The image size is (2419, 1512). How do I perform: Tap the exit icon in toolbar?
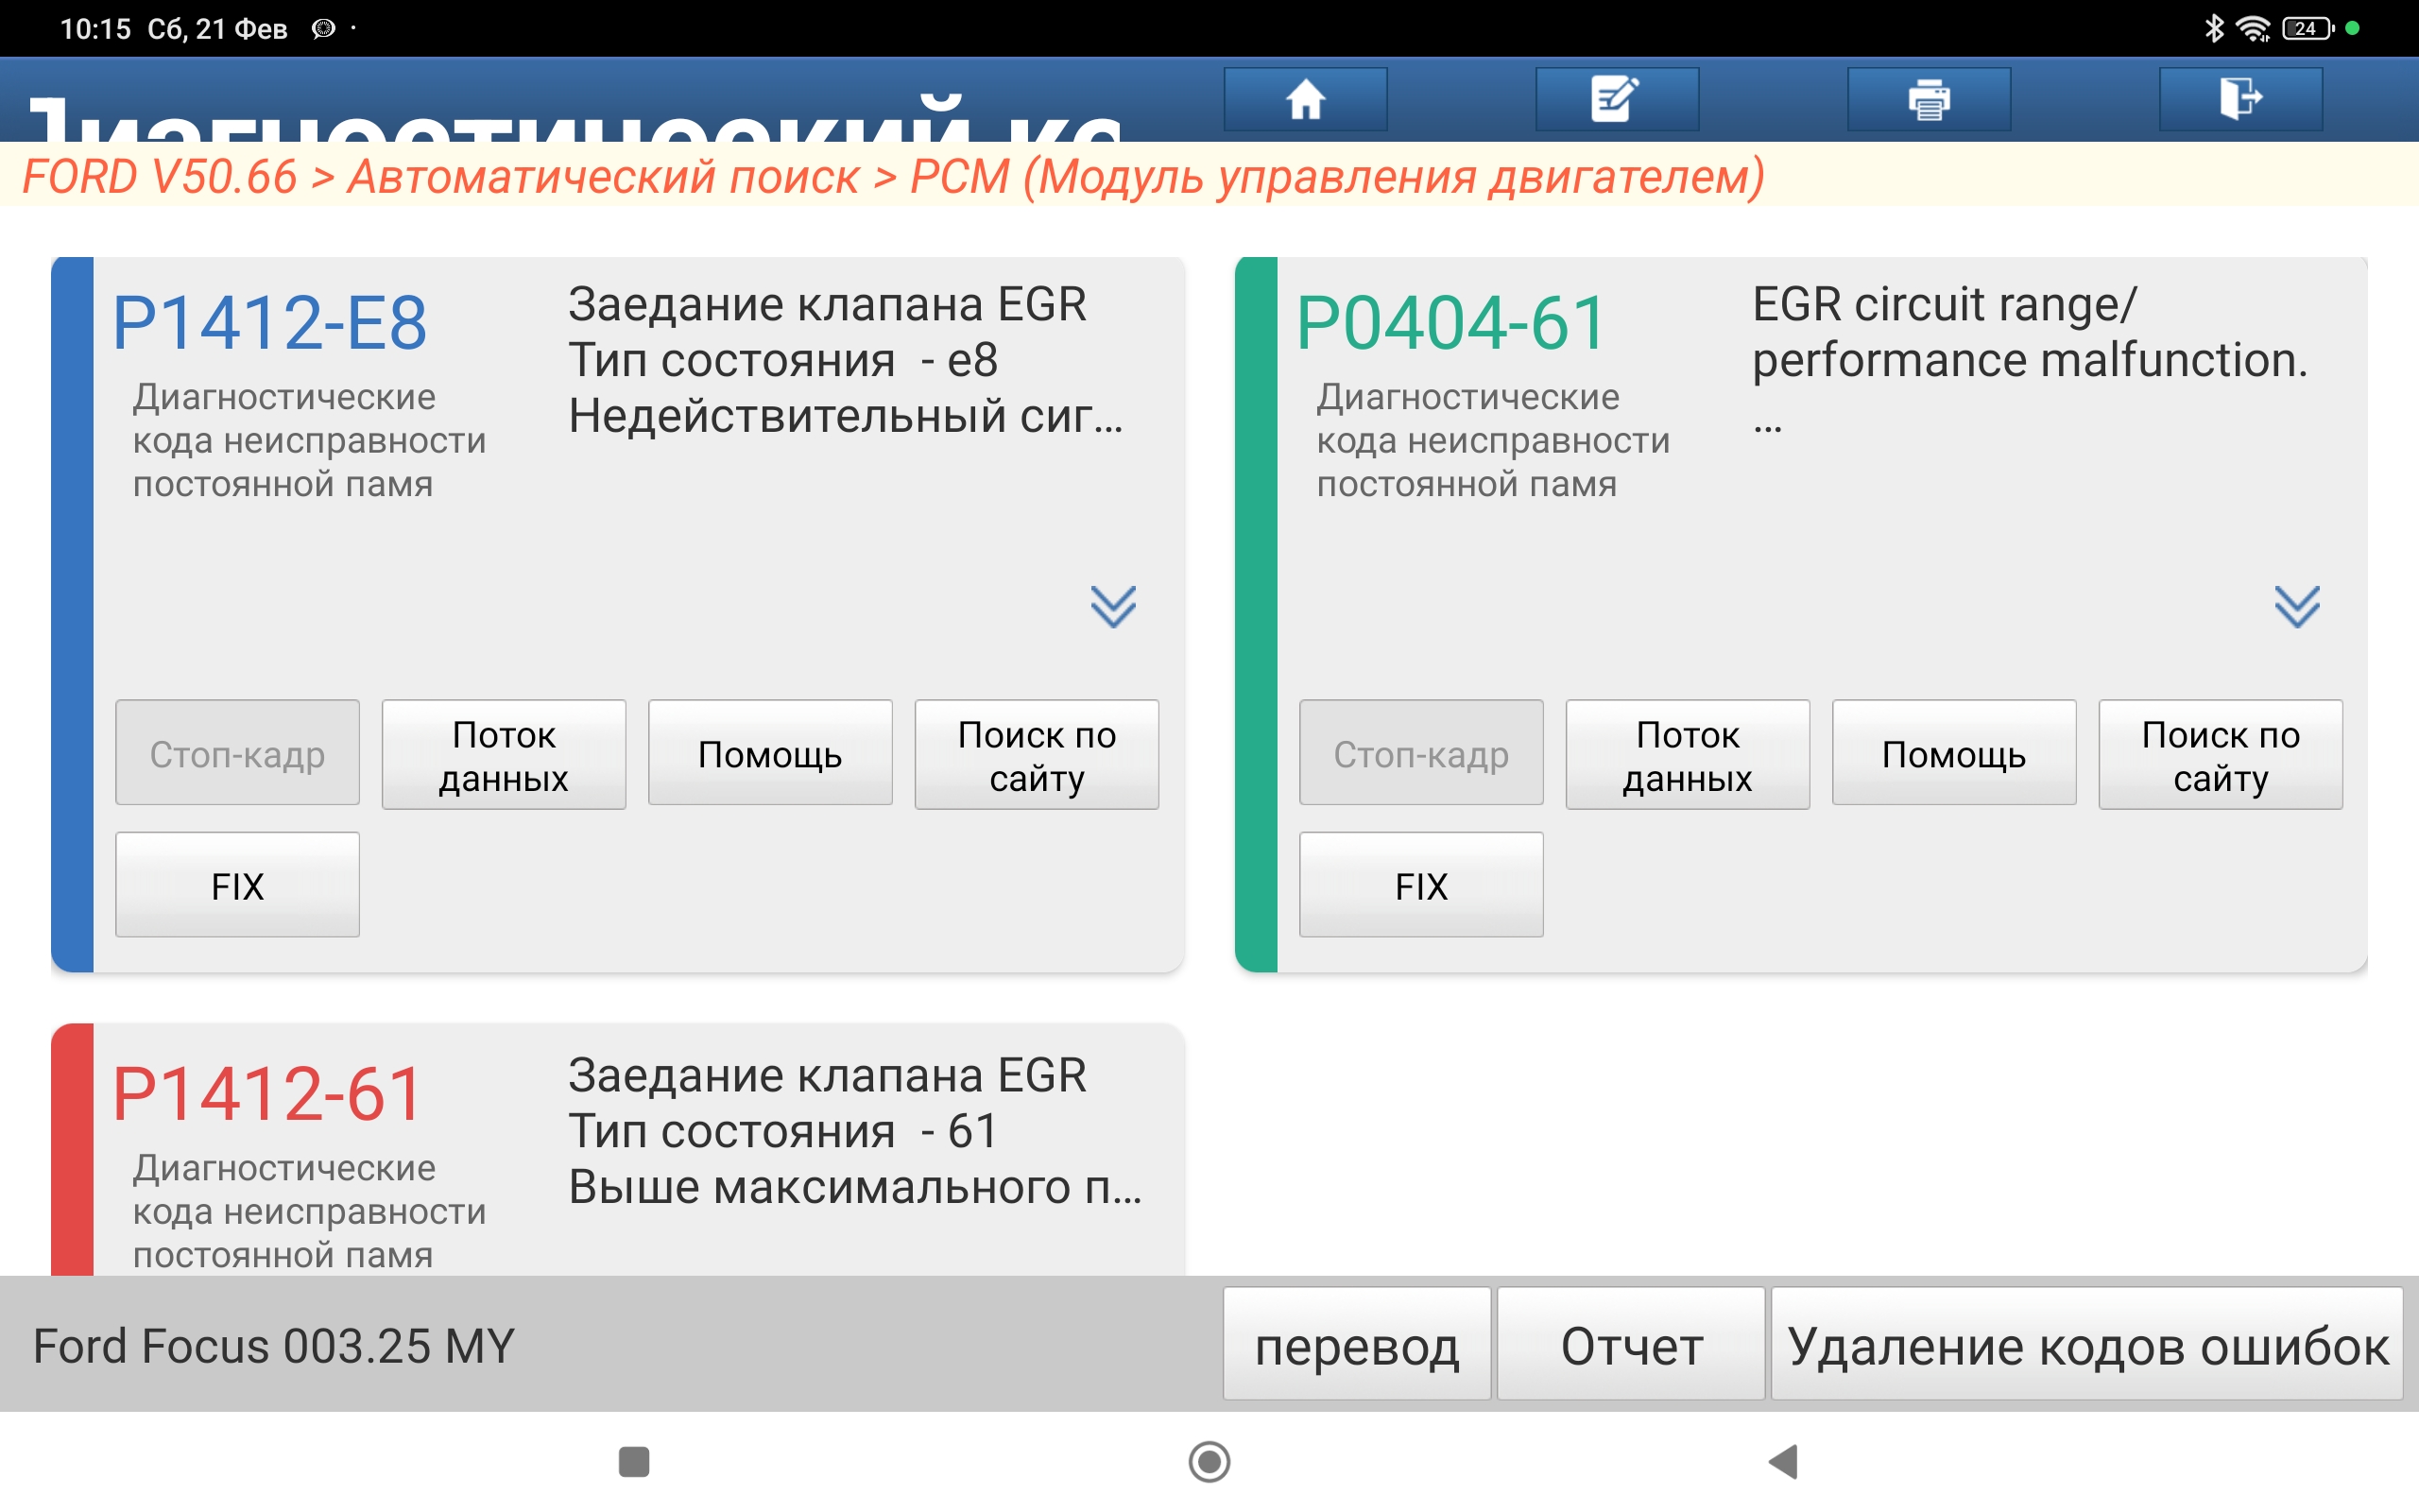[2240, 99]
